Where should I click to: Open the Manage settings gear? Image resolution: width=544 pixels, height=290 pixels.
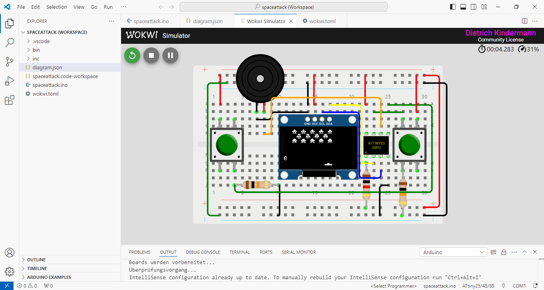pos(10,272)
